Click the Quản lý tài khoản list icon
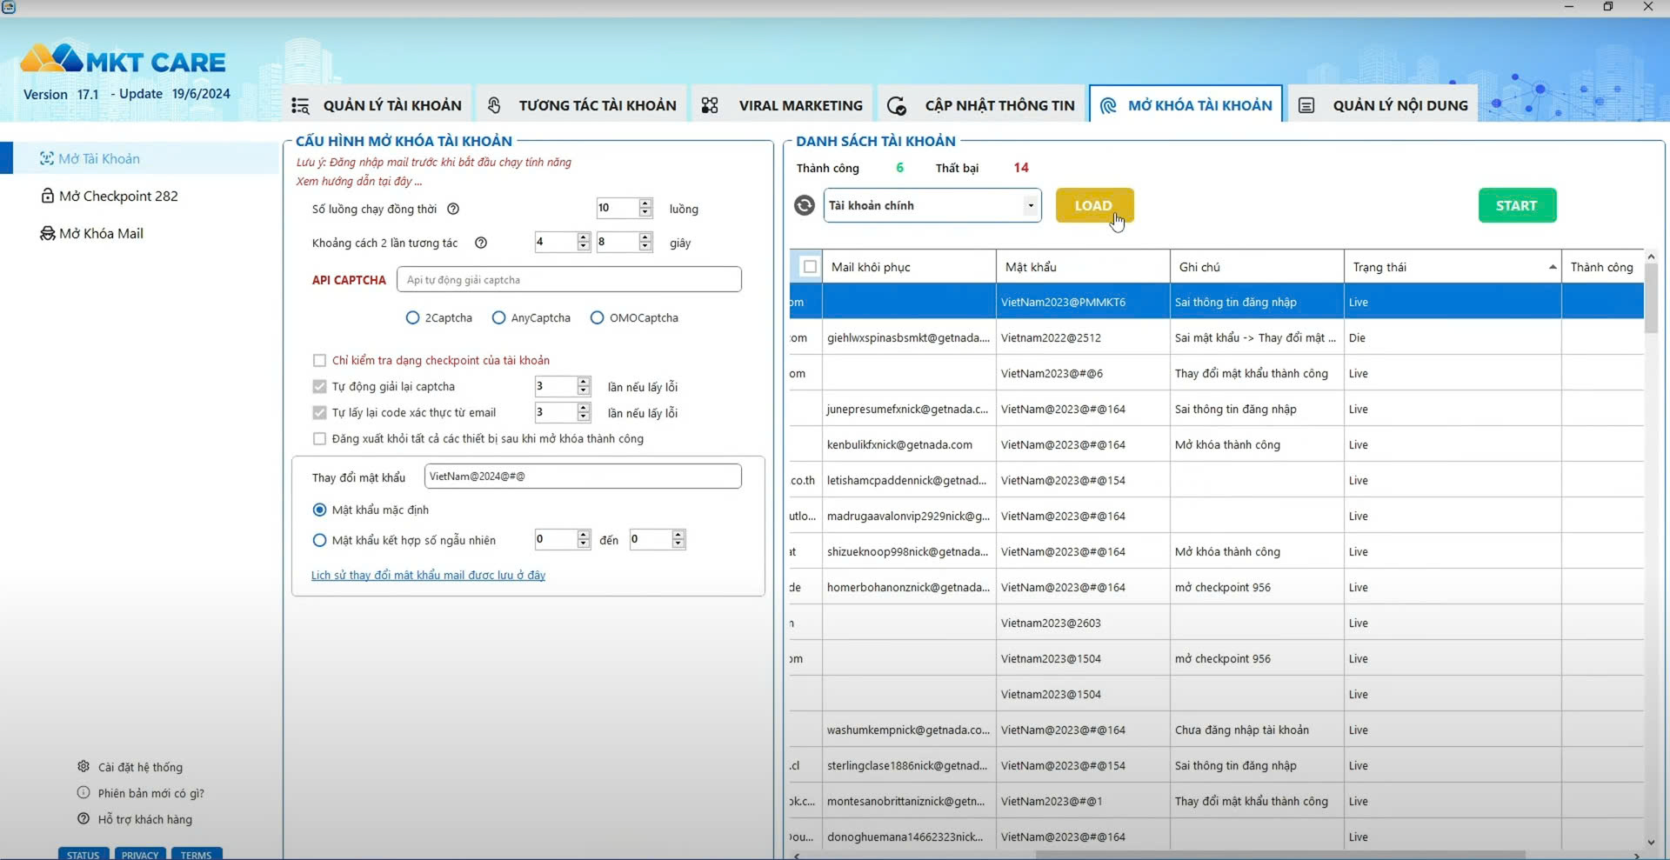The width and height of the screenshot is (1670, 860). 300,105
